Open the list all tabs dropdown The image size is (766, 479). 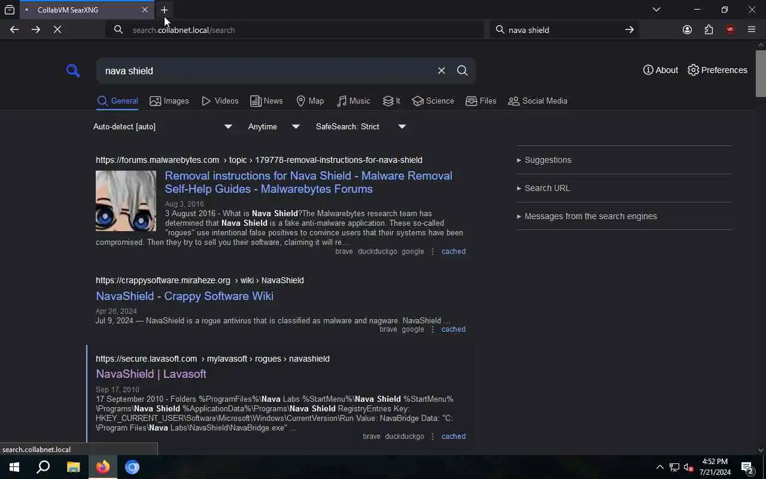point(656,10)
